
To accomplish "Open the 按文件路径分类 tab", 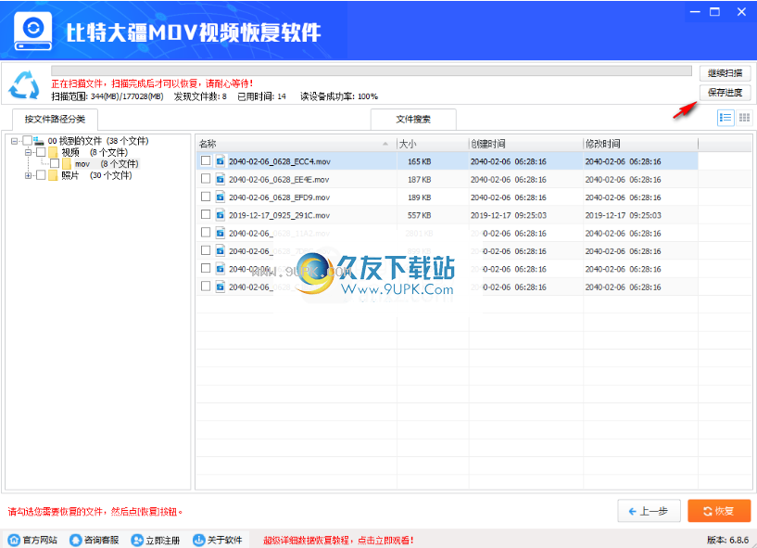I will (x=55, y=119).
